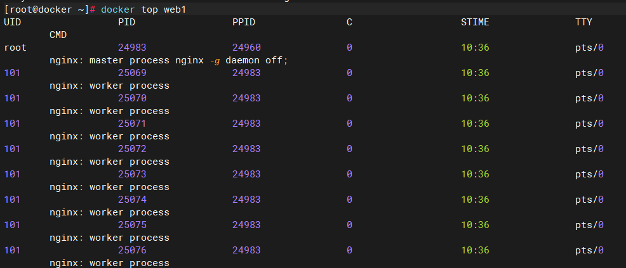
Task: Click PID 25069
Action: [x=132, y=73]
